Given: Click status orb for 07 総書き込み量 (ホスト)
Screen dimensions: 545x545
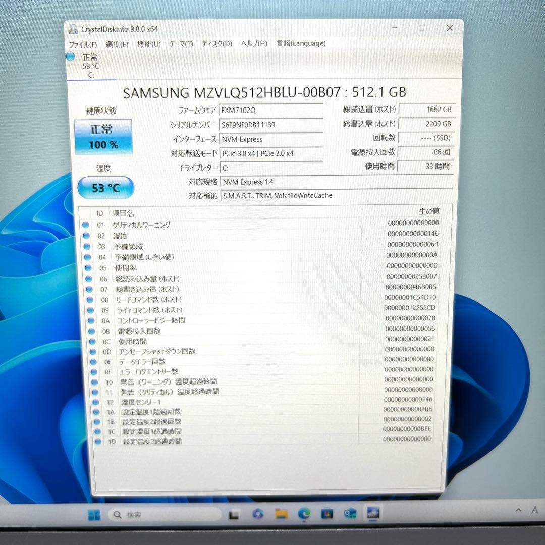Looking at the screenshot, I should click(89, 289).
